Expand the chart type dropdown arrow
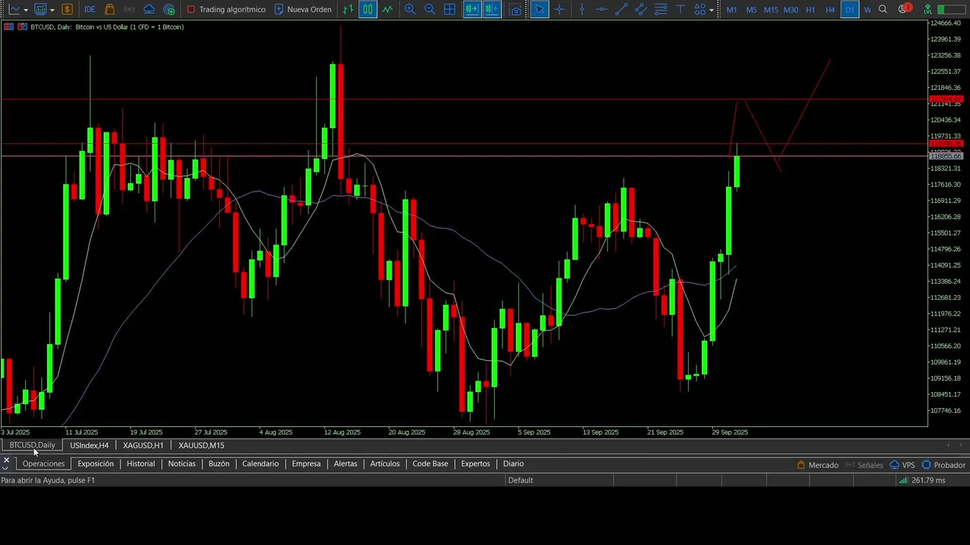The image size is (970, 545). pyautogui.click(x=26, y=10)
